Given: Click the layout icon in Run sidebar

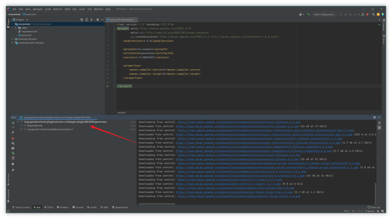Looking at the screenshot, I should 13,164.
